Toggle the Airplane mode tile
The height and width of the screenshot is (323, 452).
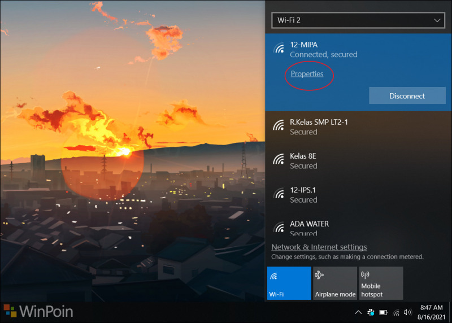(335, 283)
